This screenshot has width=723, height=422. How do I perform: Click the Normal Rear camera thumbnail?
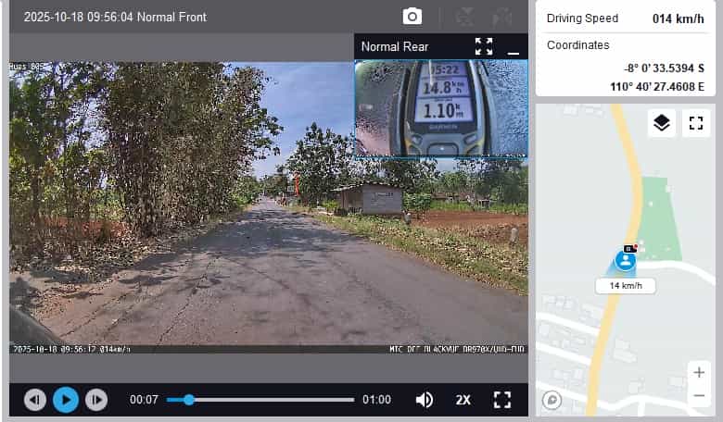[x=441, y=107]
